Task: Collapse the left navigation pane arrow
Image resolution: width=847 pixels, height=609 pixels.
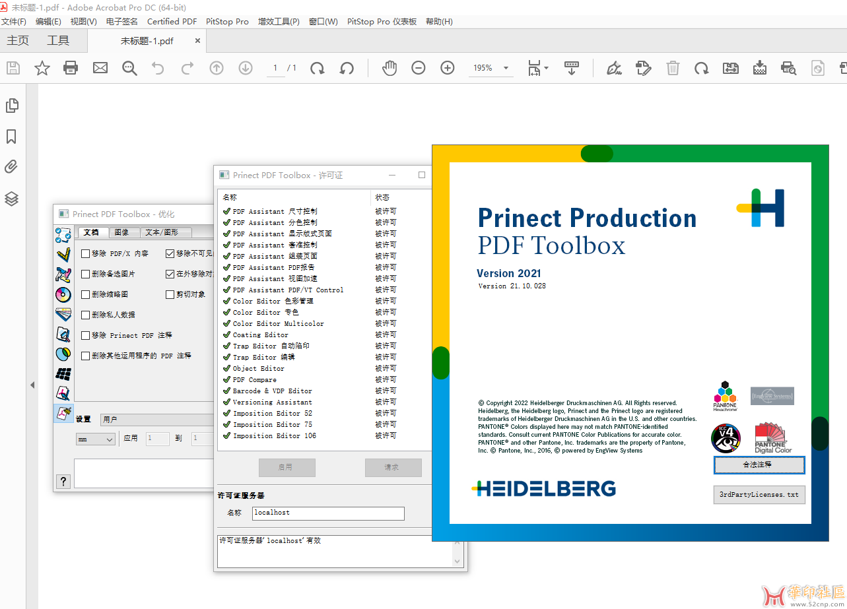Action: coord(32,385)
